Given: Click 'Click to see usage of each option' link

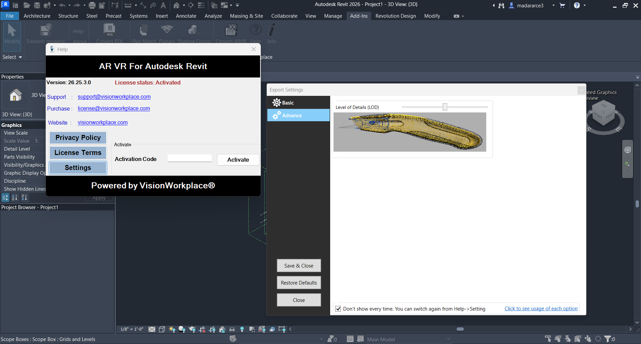Looking at the screenshot, I should (541, 309).
